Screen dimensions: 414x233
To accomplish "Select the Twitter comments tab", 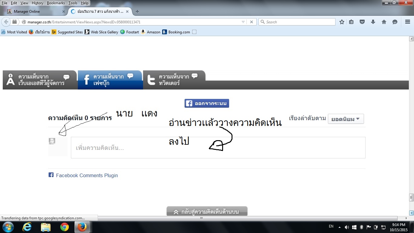I will [x=174, y=80].
